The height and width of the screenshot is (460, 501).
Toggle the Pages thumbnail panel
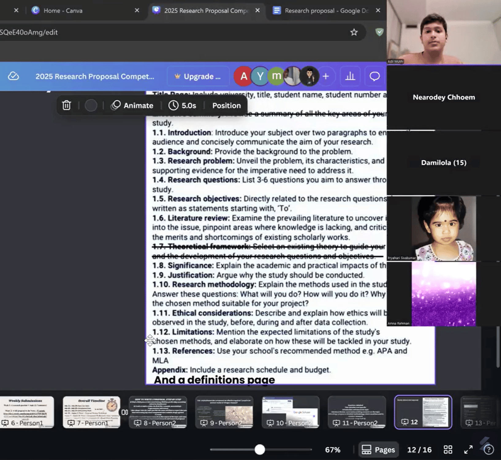click(378, 450)
